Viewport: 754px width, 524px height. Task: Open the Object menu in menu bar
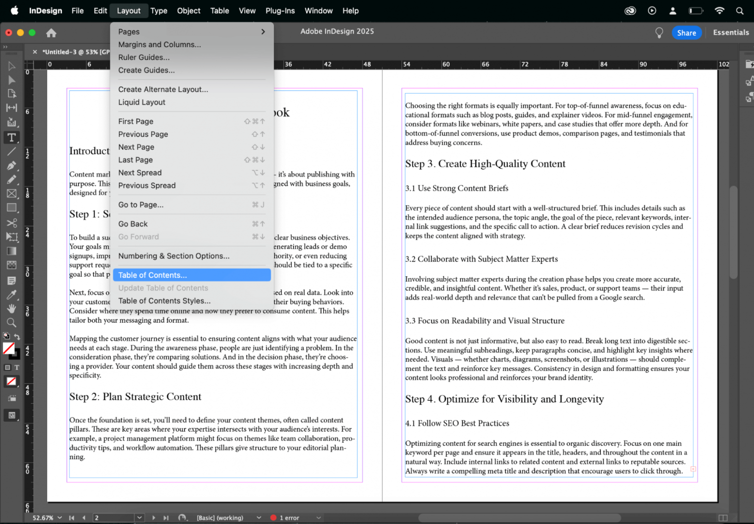point(188,11)
